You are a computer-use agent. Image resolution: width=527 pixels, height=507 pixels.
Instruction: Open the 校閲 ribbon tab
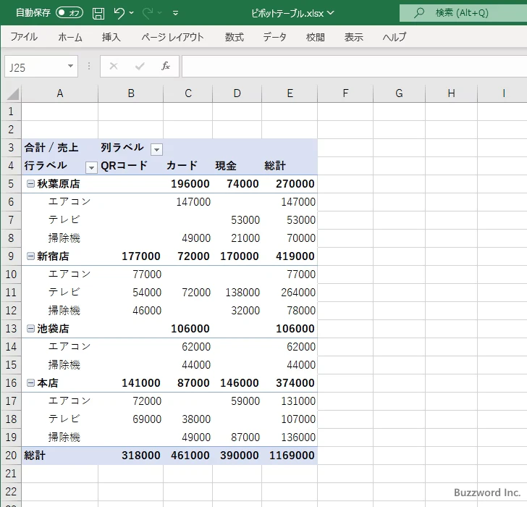(316, 37)
